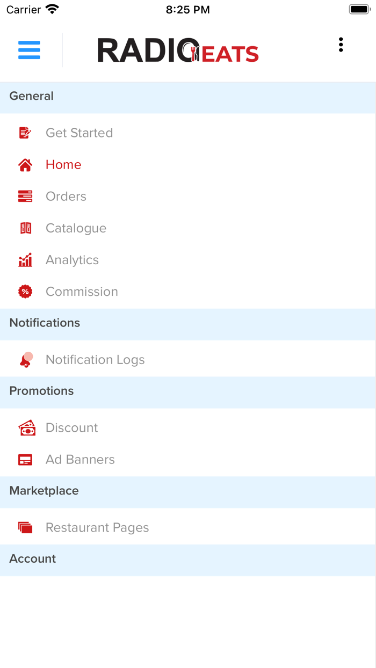This screenshot has width=376, height=668.
Task: Go to Analytics in the menu
Action: [72, 260]
